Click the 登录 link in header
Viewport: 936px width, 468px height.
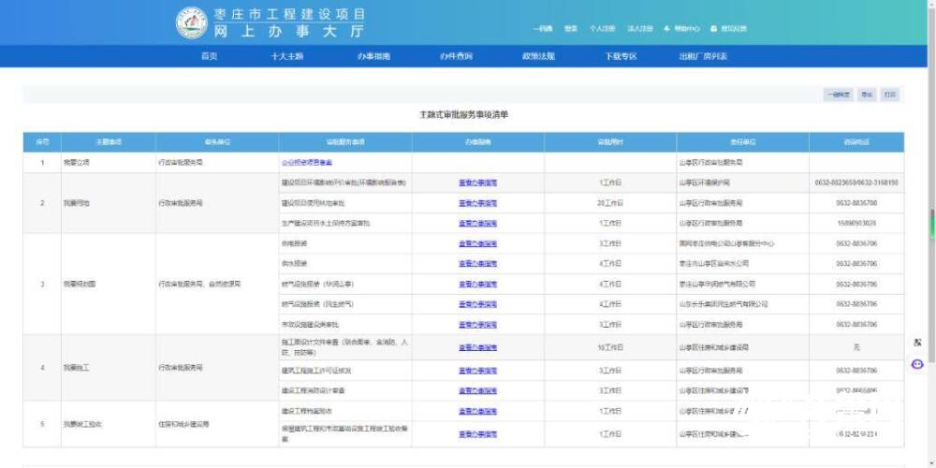coord(571,28)
